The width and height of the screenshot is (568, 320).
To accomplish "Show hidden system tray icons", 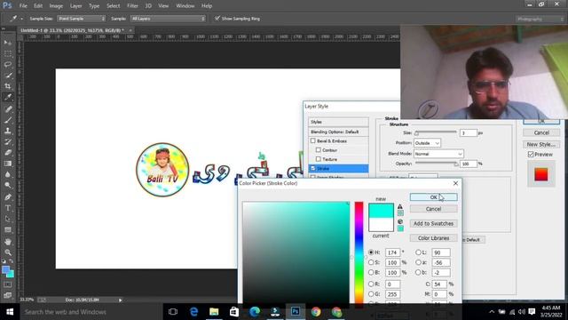I will click(492, 312).
